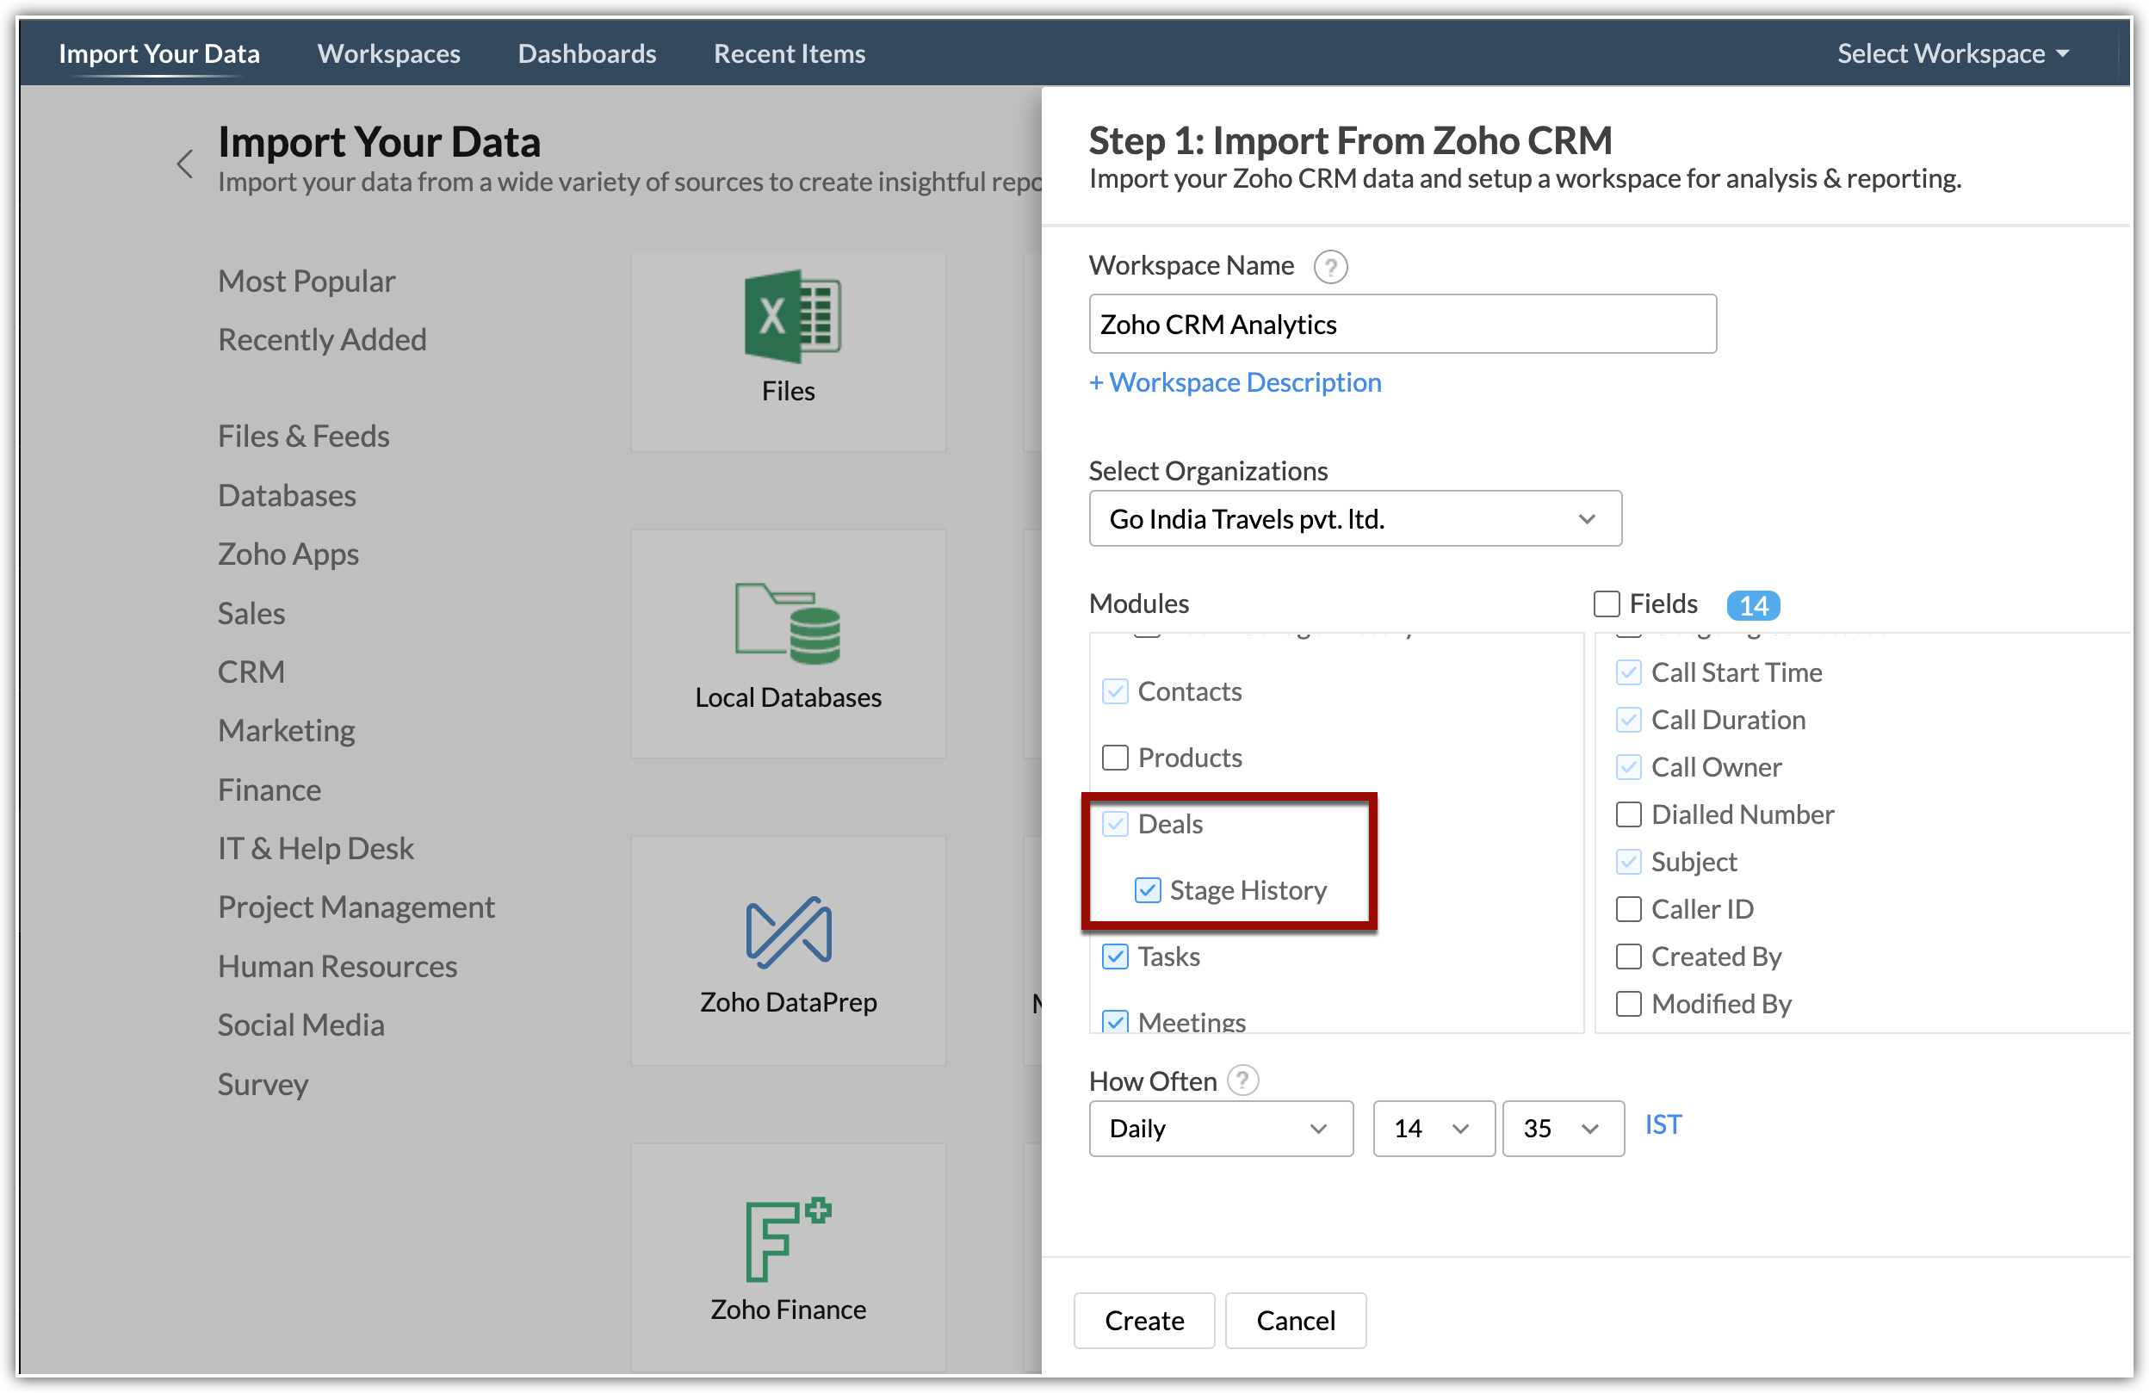Uncheck the Stage History checkbox

tap(1147, 890)
